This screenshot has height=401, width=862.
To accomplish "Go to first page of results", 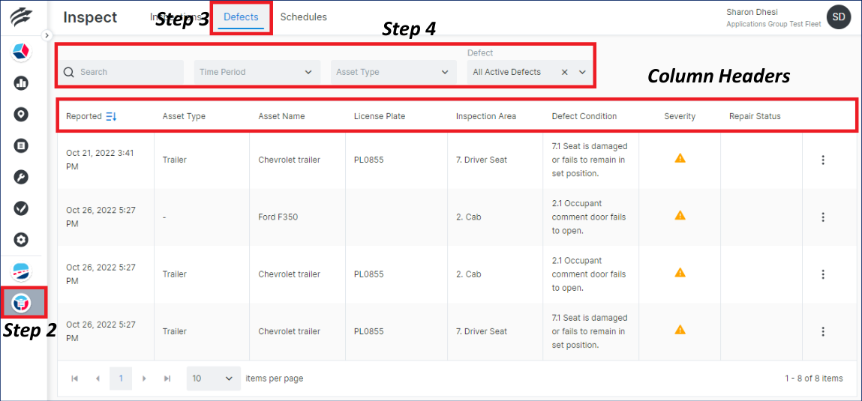I will [x=75, y=379].
